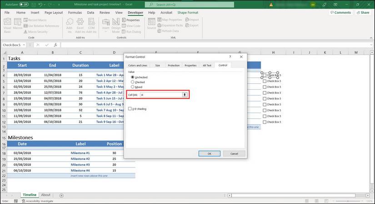Click the AA account avatar
Viewport: 375px width, 204px height.
coord(313,5)
